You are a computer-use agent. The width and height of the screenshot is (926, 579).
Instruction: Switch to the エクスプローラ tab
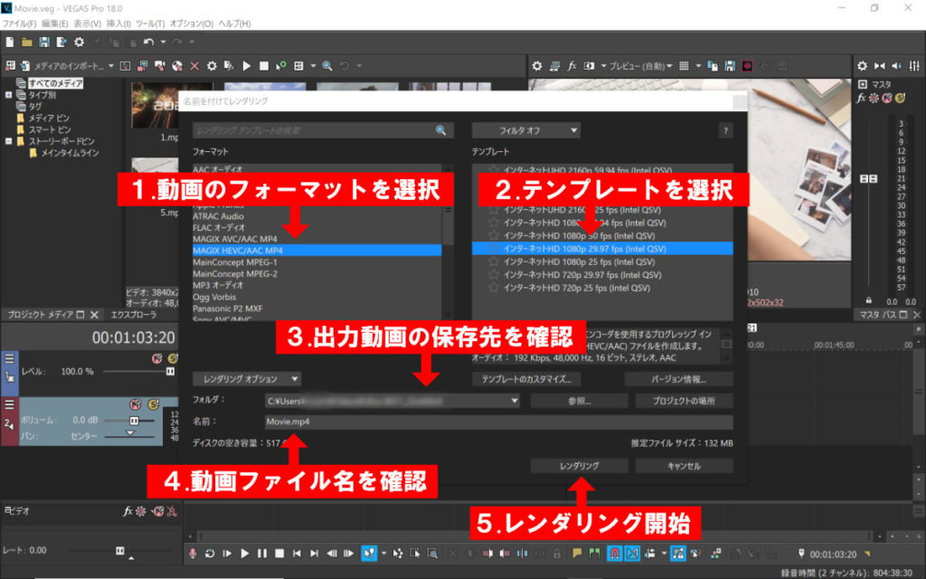click(x=133, y=315)
